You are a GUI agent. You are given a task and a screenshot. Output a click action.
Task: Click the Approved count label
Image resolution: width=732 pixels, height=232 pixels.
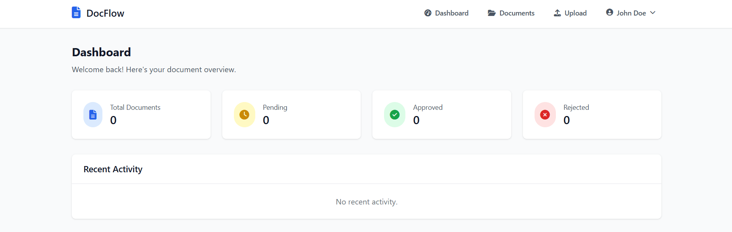point(427,107)
